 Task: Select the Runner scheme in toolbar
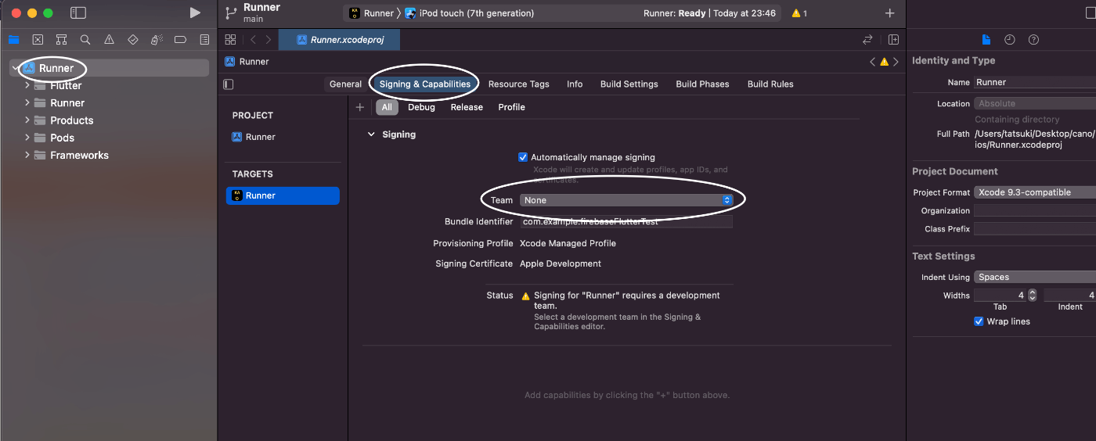coord(372,13)
